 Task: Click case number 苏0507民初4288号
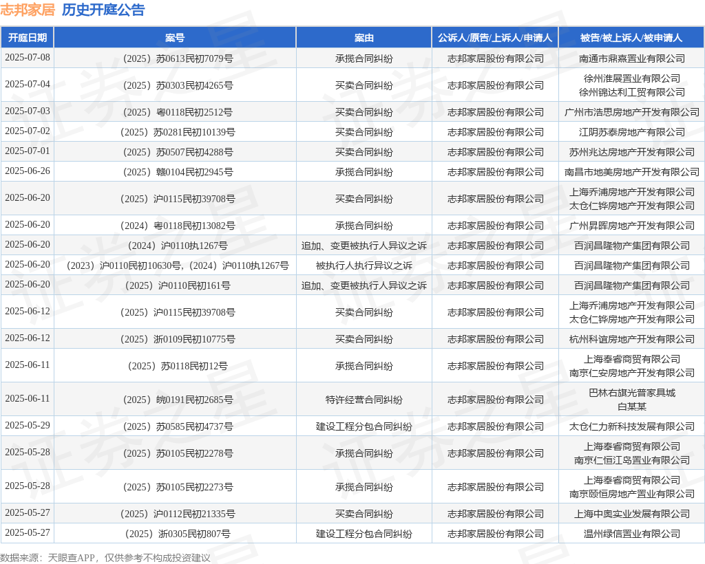tap(178, 152)
